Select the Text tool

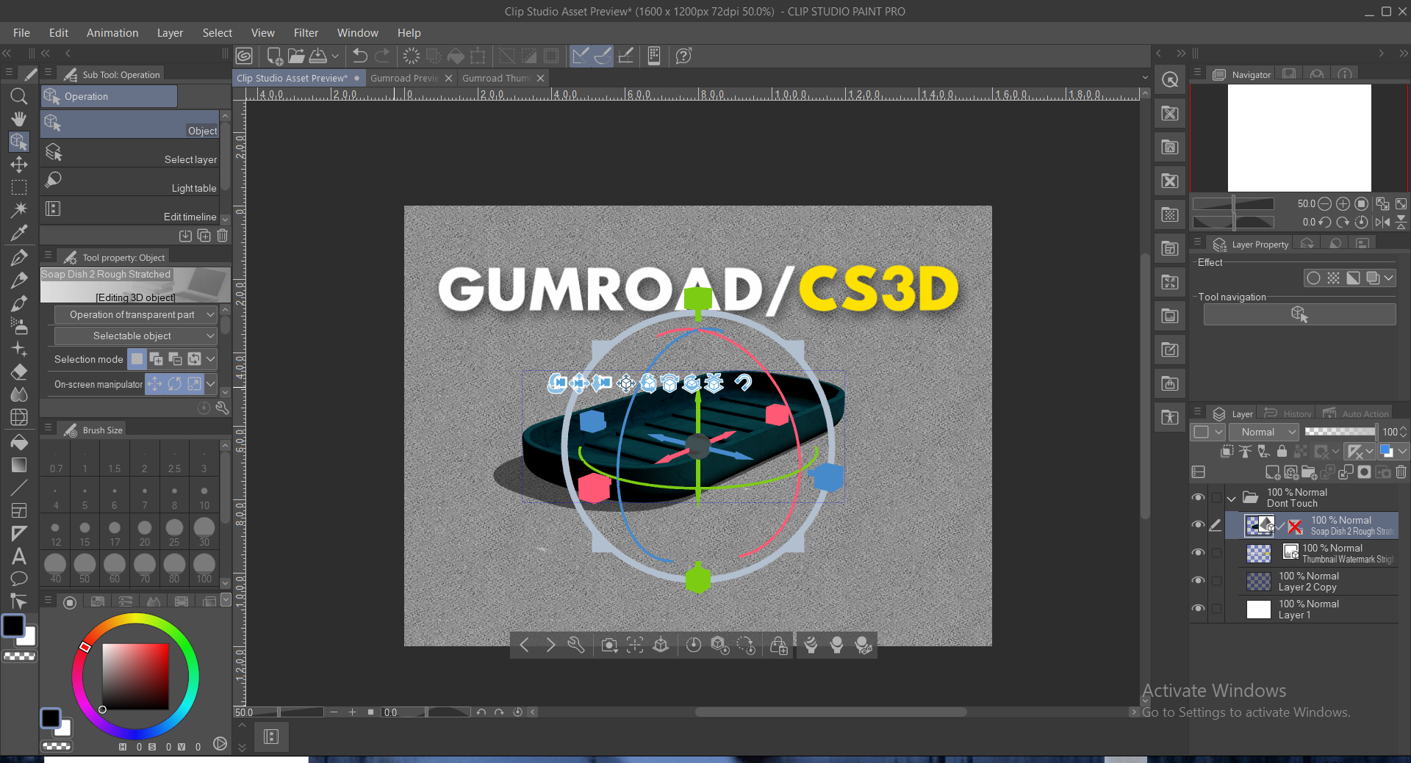coord(19,556)
